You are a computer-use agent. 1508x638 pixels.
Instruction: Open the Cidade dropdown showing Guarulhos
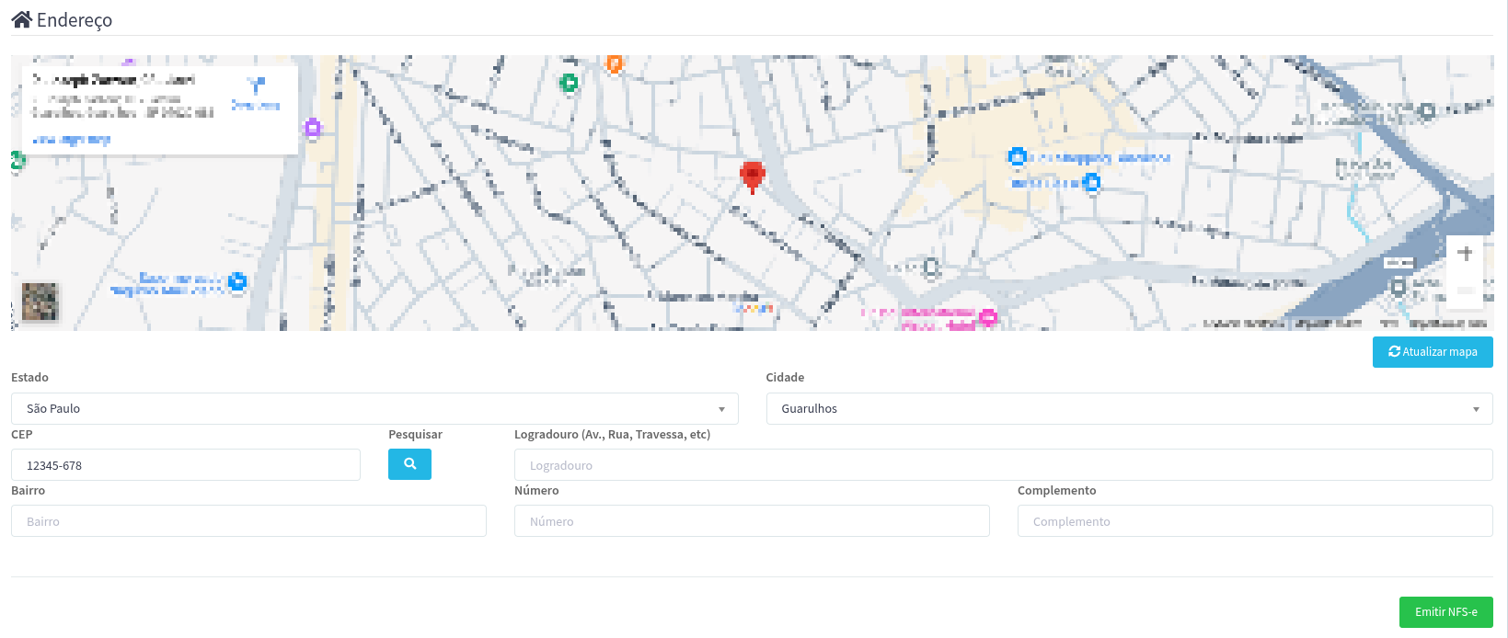point(1129,409)
